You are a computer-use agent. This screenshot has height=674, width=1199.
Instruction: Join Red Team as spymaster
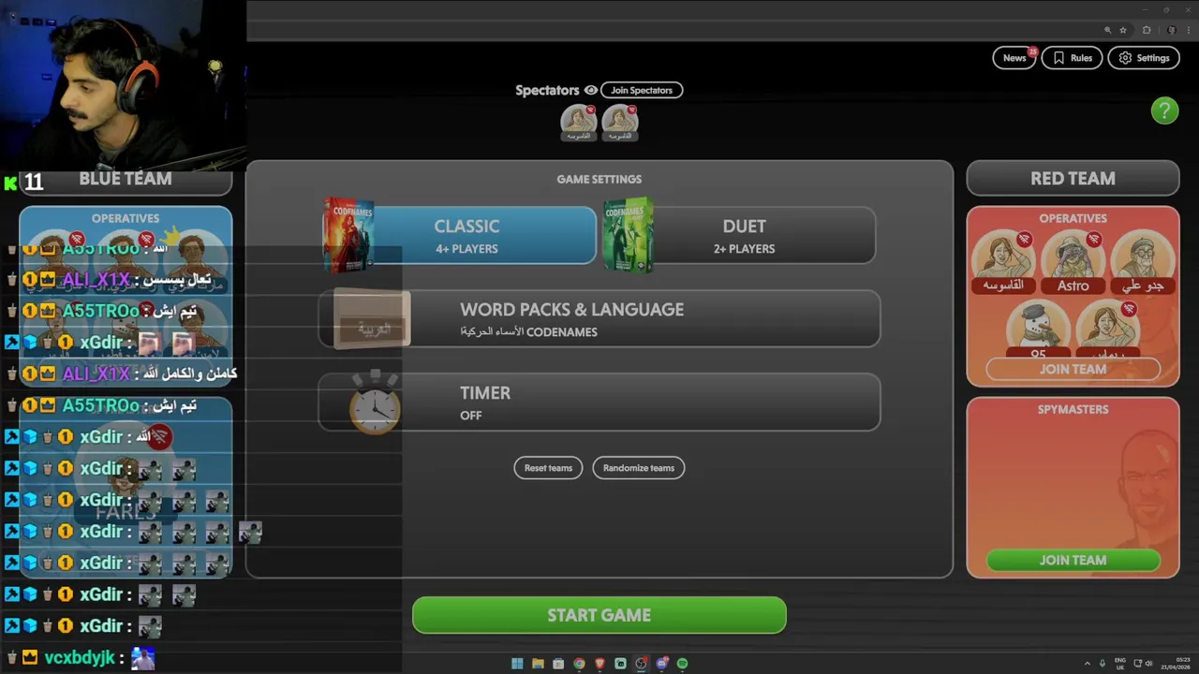1073,560
